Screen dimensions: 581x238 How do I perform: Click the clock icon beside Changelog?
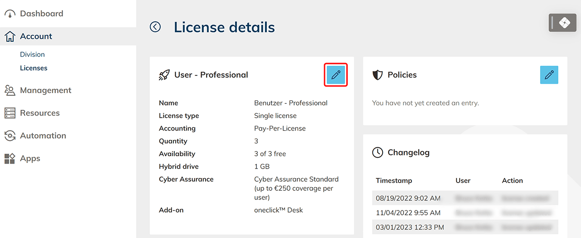(378, 153)
